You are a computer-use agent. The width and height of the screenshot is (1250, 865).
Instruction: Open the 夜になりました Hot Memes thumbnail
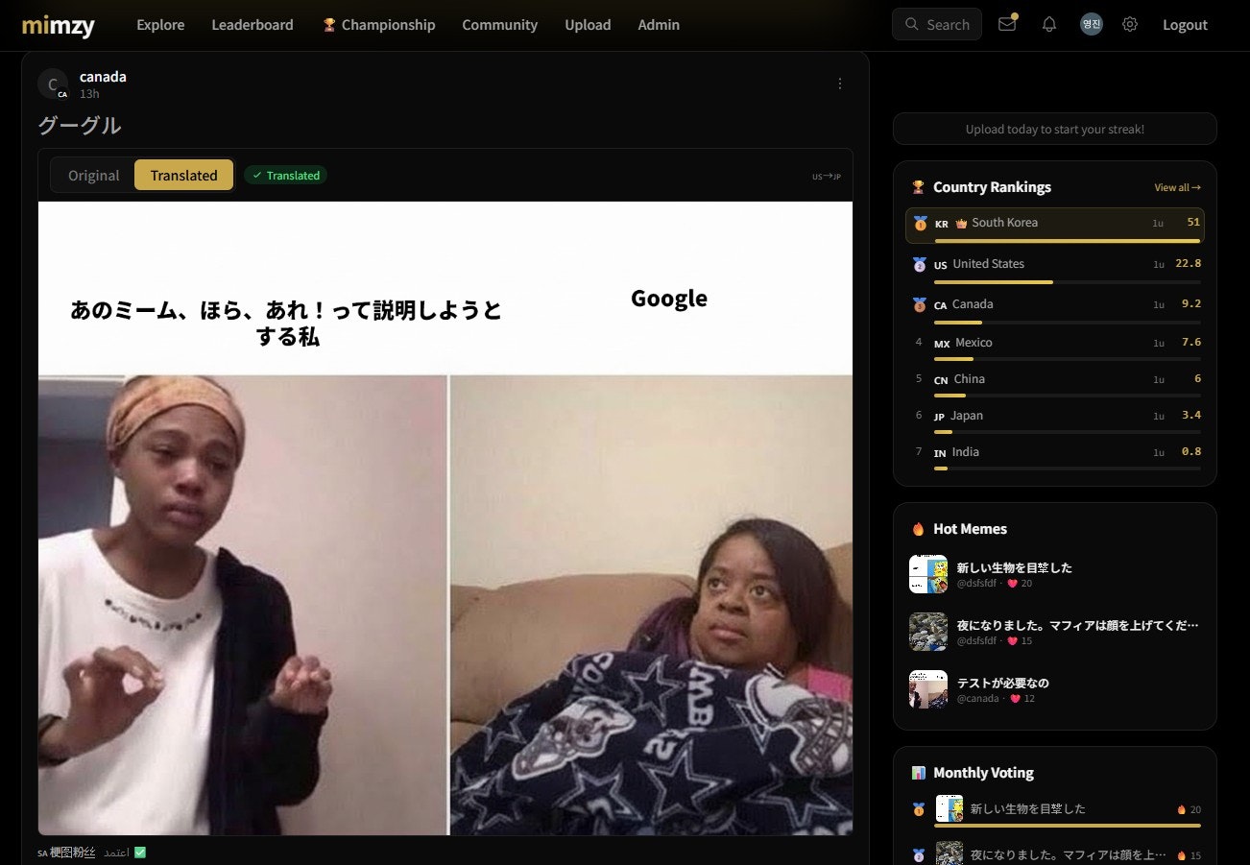tap(928, 632)
